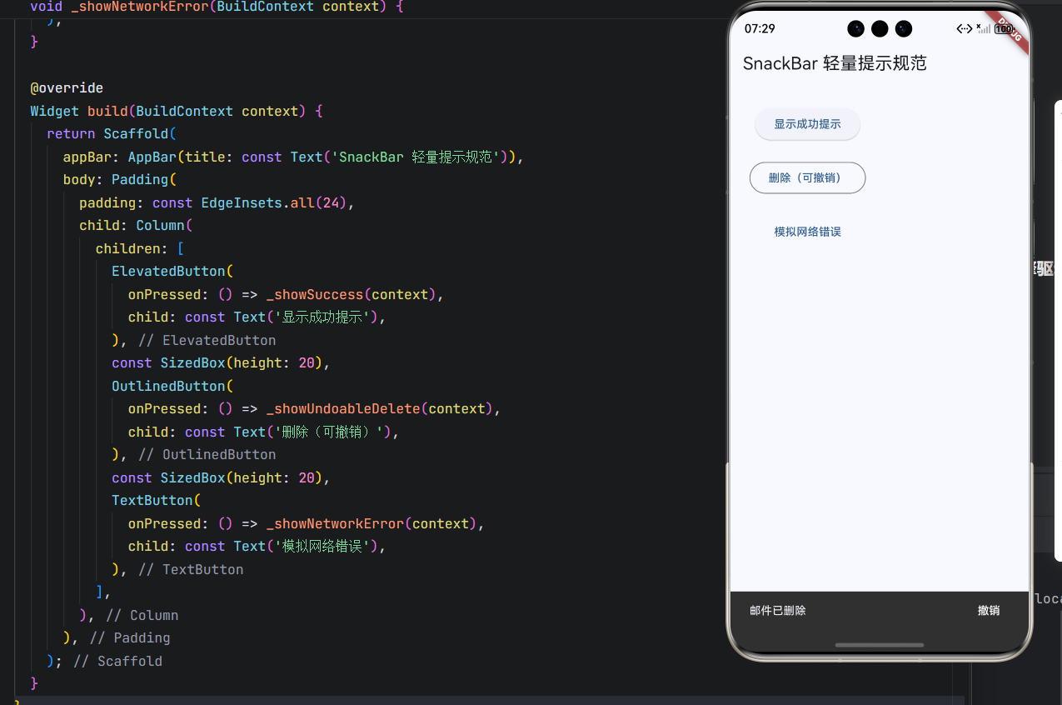Click the Text('模拟网络错误') code line

tap(257, 547)
